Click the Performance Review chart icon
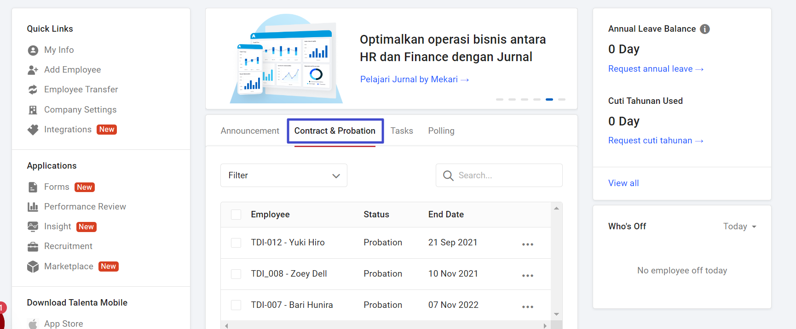 click(x=33, y=207)
